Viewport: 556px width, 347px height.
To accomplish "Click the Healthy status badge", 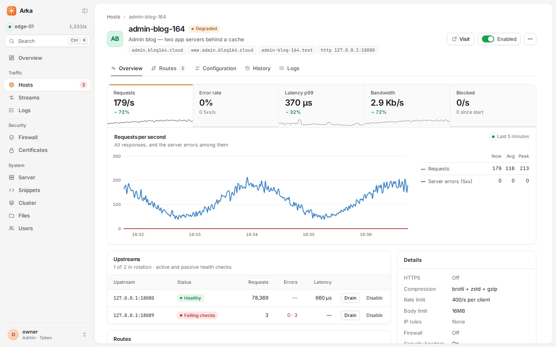I will pyautogui.click(x=190, y=298).
